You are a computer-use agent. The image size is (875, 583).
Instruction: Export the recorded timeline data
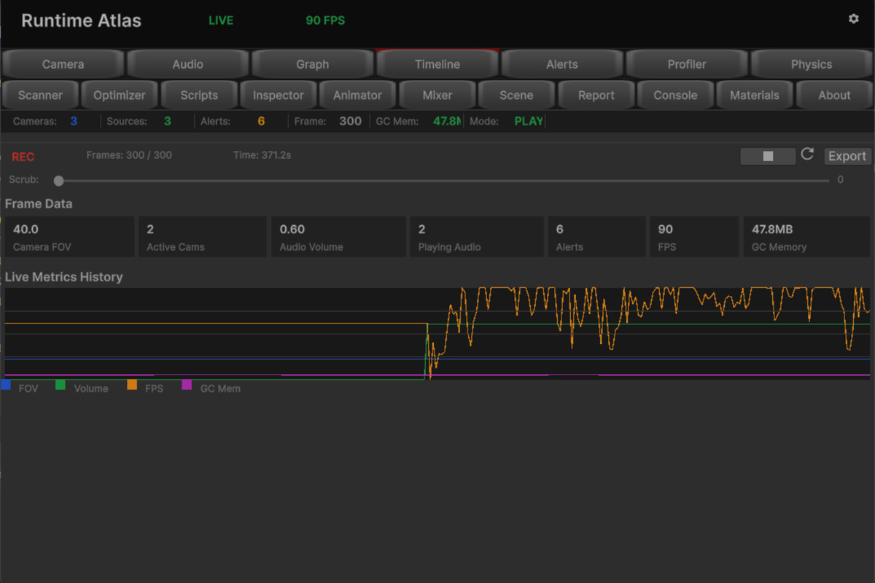[x=847, y=156]
